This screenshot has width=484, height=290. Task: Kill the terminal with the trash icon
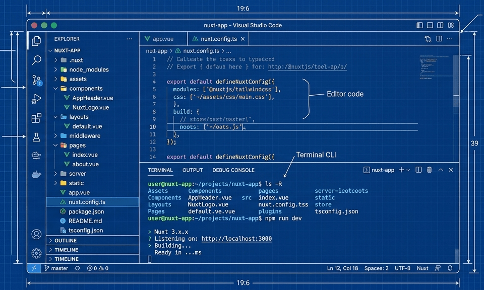tap(430, 170)
